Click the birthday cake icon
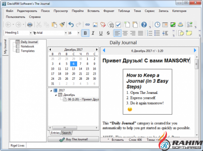Viewport: 203px width, 151px height. pyautogui.click(x=181, y=25)
